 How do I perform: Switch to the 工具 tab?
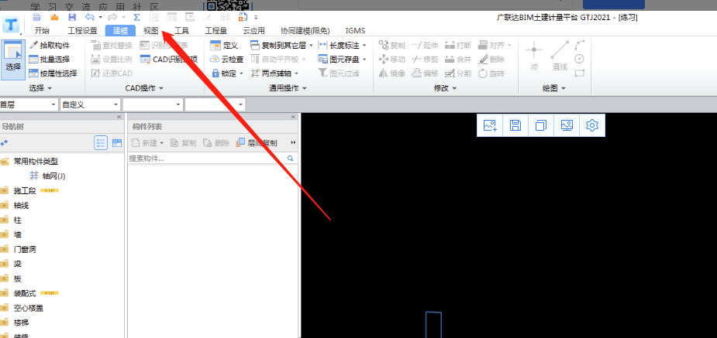pyautogui.click(x=181, y=31)
